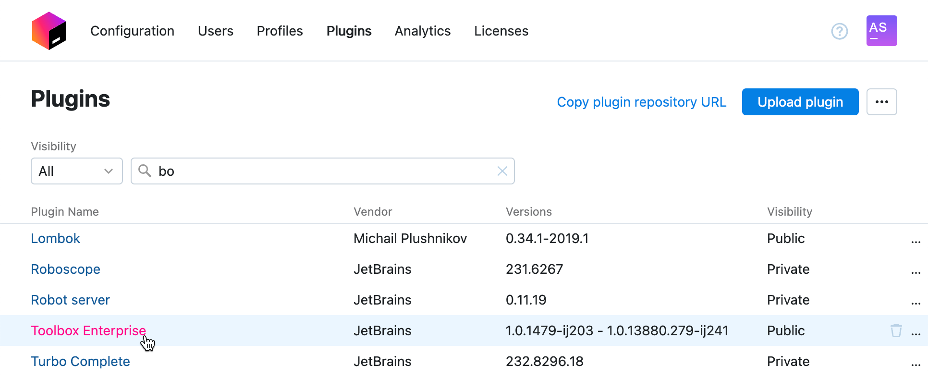928x391 pixels.
Task: Select the Plugins tab
Action: point(349,31)
